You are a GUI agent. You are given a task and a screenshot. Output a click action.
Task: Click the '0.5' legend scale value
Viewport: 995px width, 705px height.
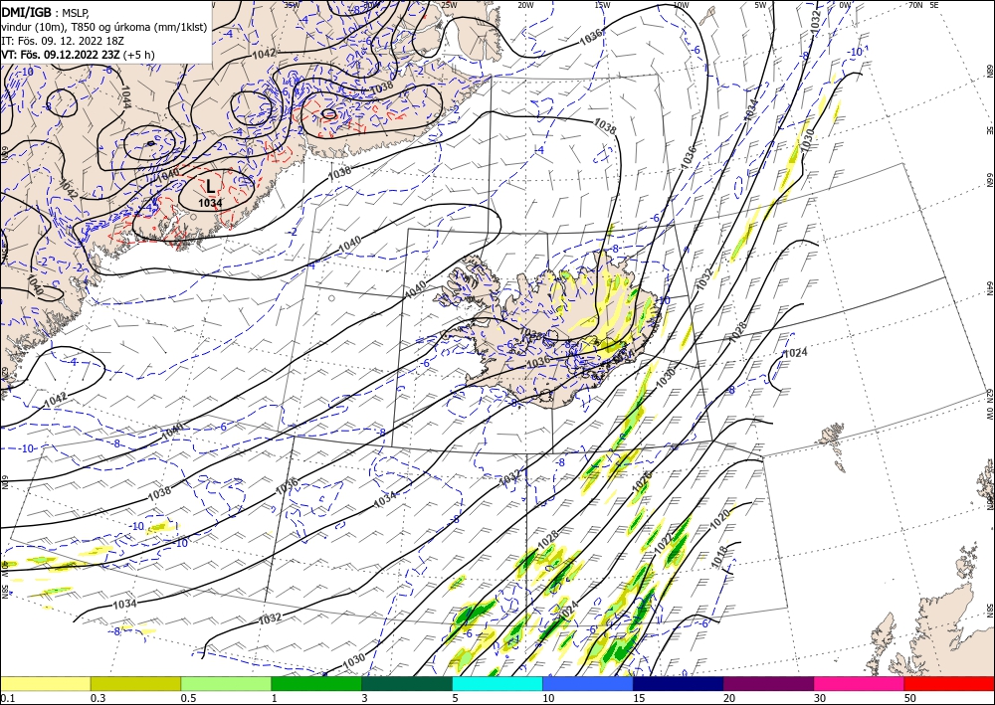click(x=187, y=698)
